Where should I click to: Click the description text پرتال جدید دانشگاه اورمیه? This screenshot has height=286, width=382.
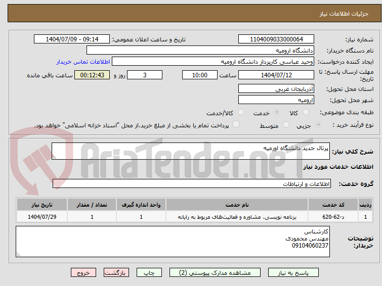tap(296, 148)
